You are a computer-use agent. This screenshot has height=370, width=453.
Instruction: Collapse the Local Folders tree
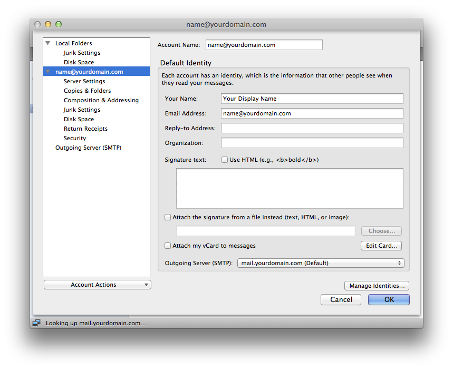(47, 43)
